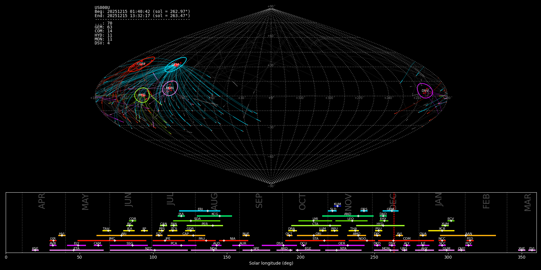Click the AAN shower label in timeline
Viewport: 541px width, 270px height.
[x=469, y=234]
